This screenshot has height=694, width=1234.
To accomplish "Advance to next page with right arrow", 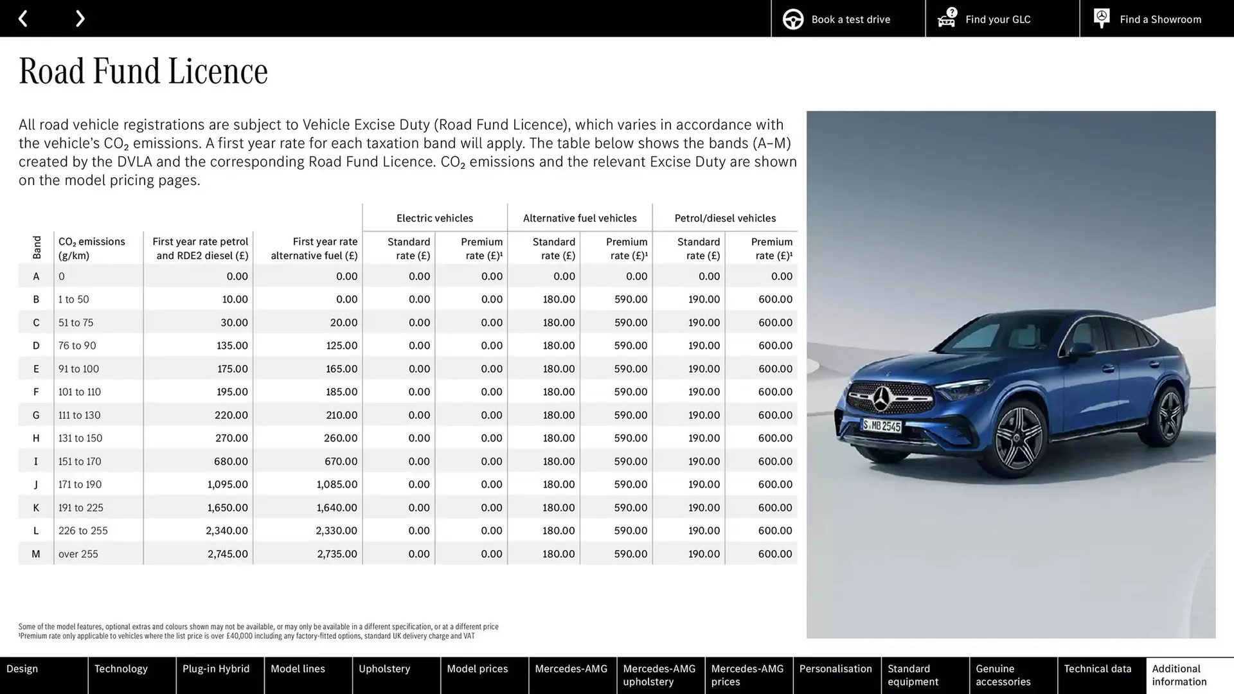I will coord(80,18).
